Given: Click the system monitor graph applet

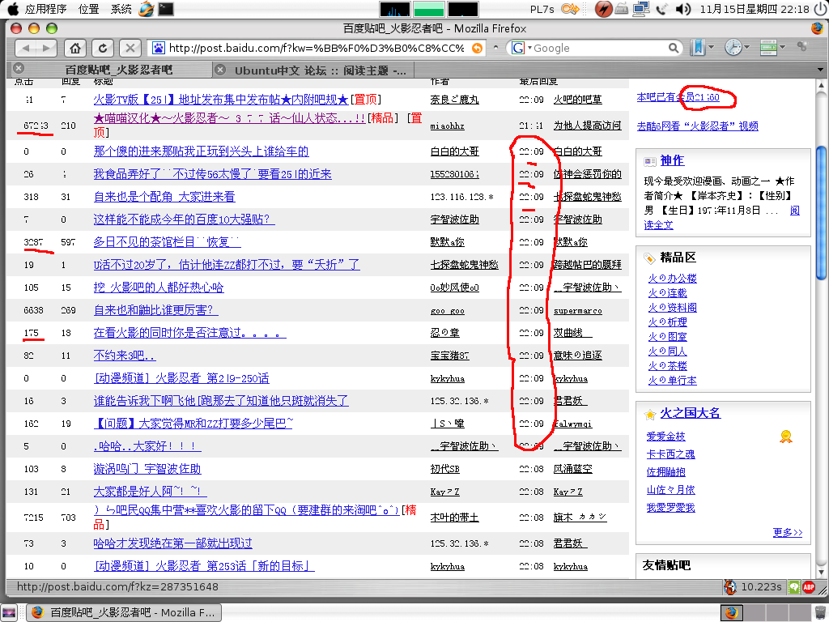Looking at the screenshot, I should point(429,9).
